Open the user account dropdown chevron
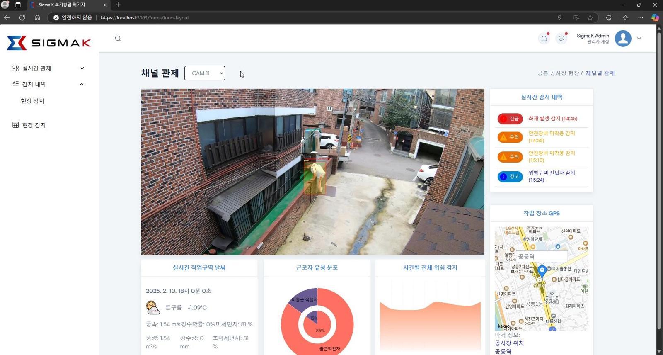The width and height of the screenshot is (663, 355). pos(639,39)
